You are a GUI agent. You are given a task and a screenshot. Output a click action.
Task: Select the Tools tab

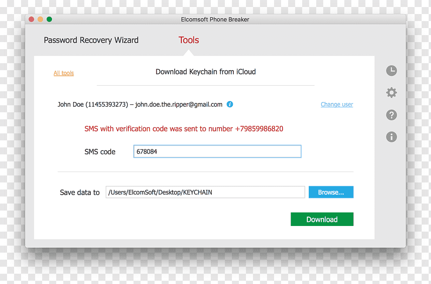(x=188, y=40)
